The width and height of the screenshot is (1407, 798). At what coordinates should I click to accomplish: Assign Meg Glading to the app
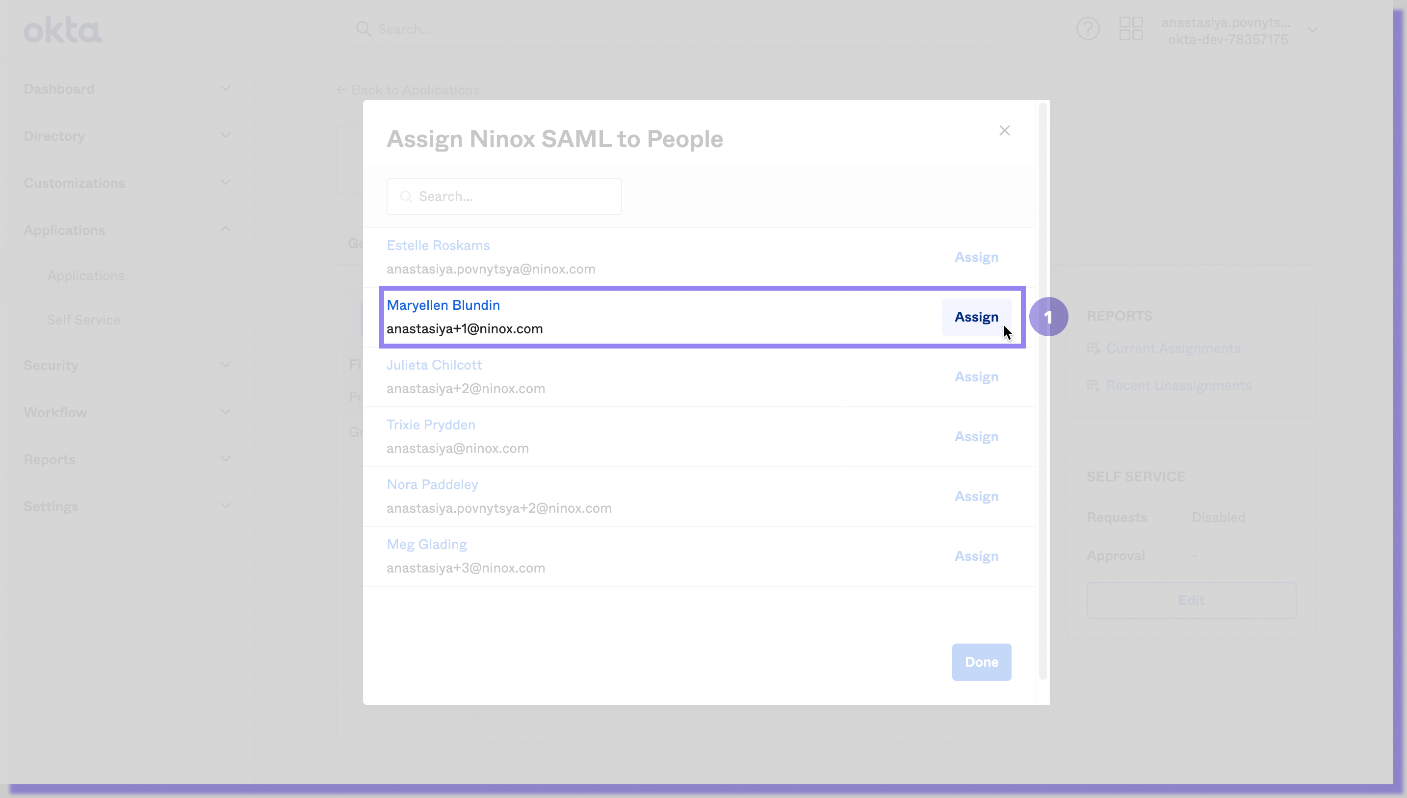[x=976, y=556]
